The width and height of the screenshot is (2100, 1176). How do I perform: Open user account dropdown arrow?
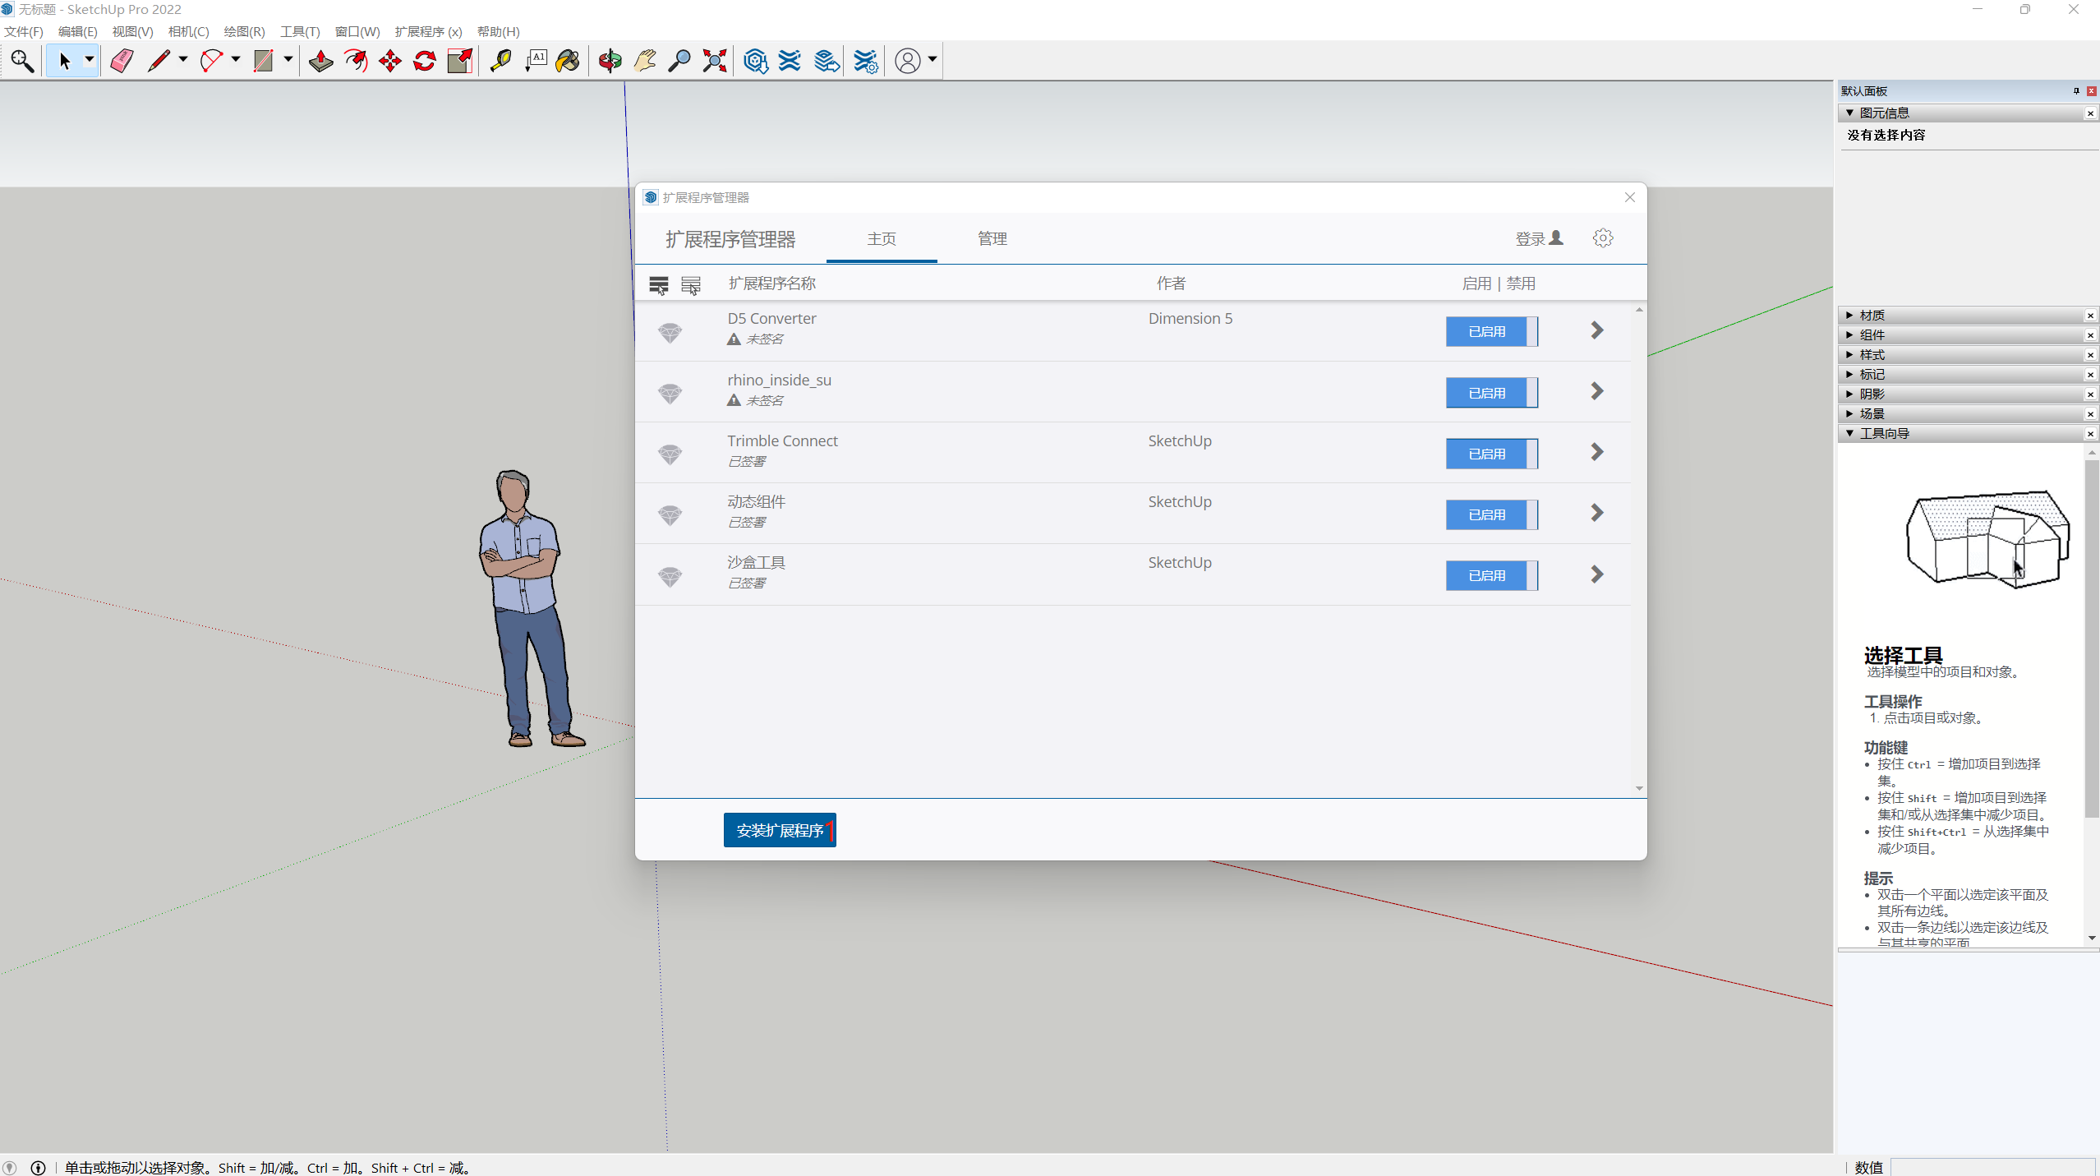pyautogui.click(x=933, y=59)
